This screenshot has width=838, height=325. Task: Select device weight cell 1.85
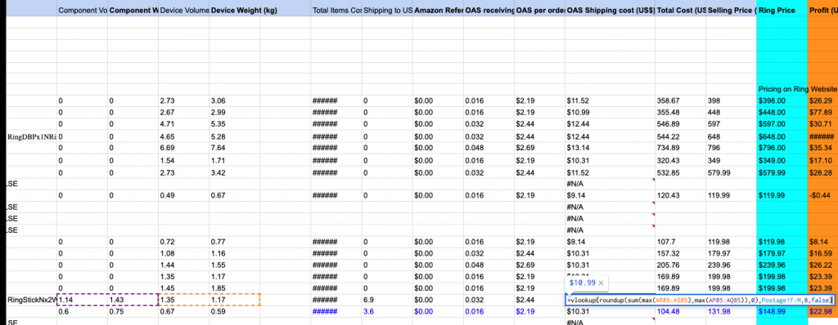[234, 288]
